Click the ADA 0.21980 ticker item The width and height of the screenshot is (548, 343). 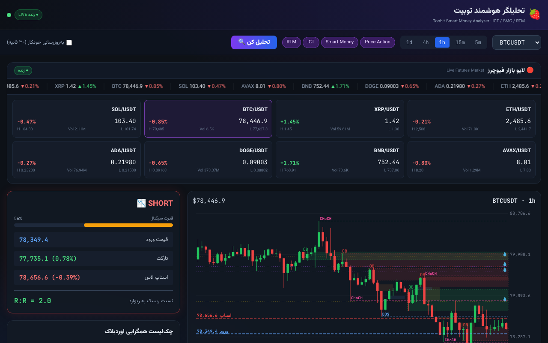coord(460,86)
